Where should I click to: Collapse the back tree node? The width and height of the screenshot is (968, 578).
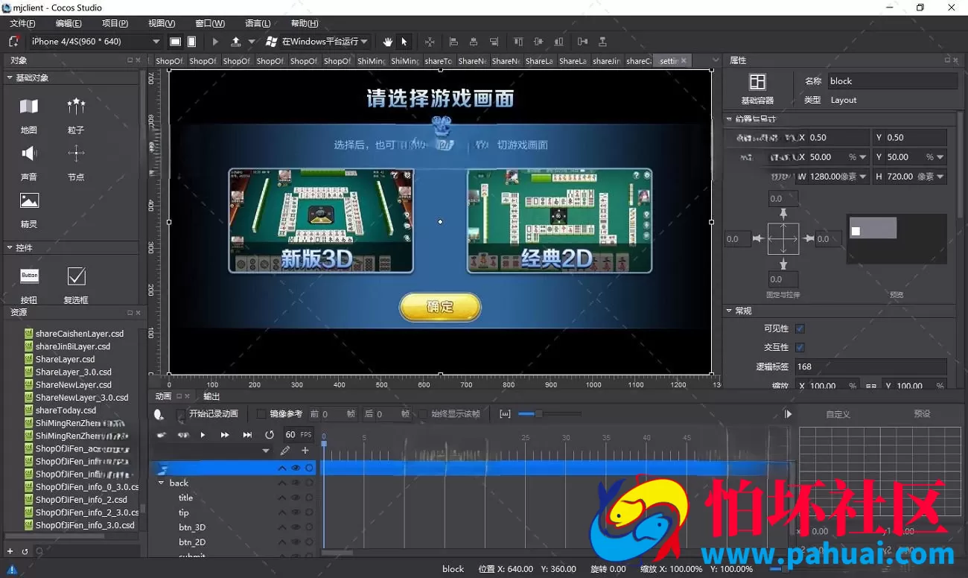161,483
